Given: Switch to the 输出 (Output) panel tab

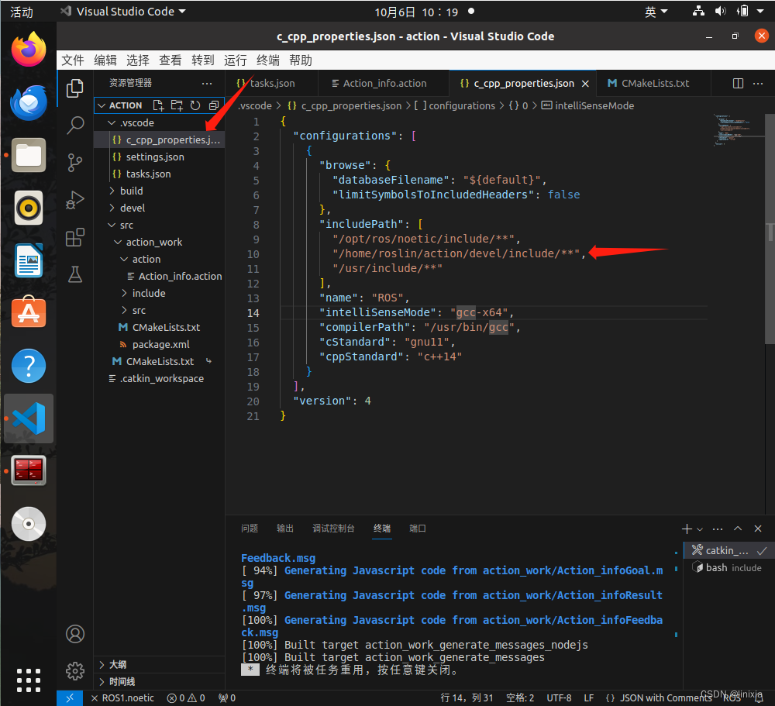Looking at the screenshot, I should 285,529.
